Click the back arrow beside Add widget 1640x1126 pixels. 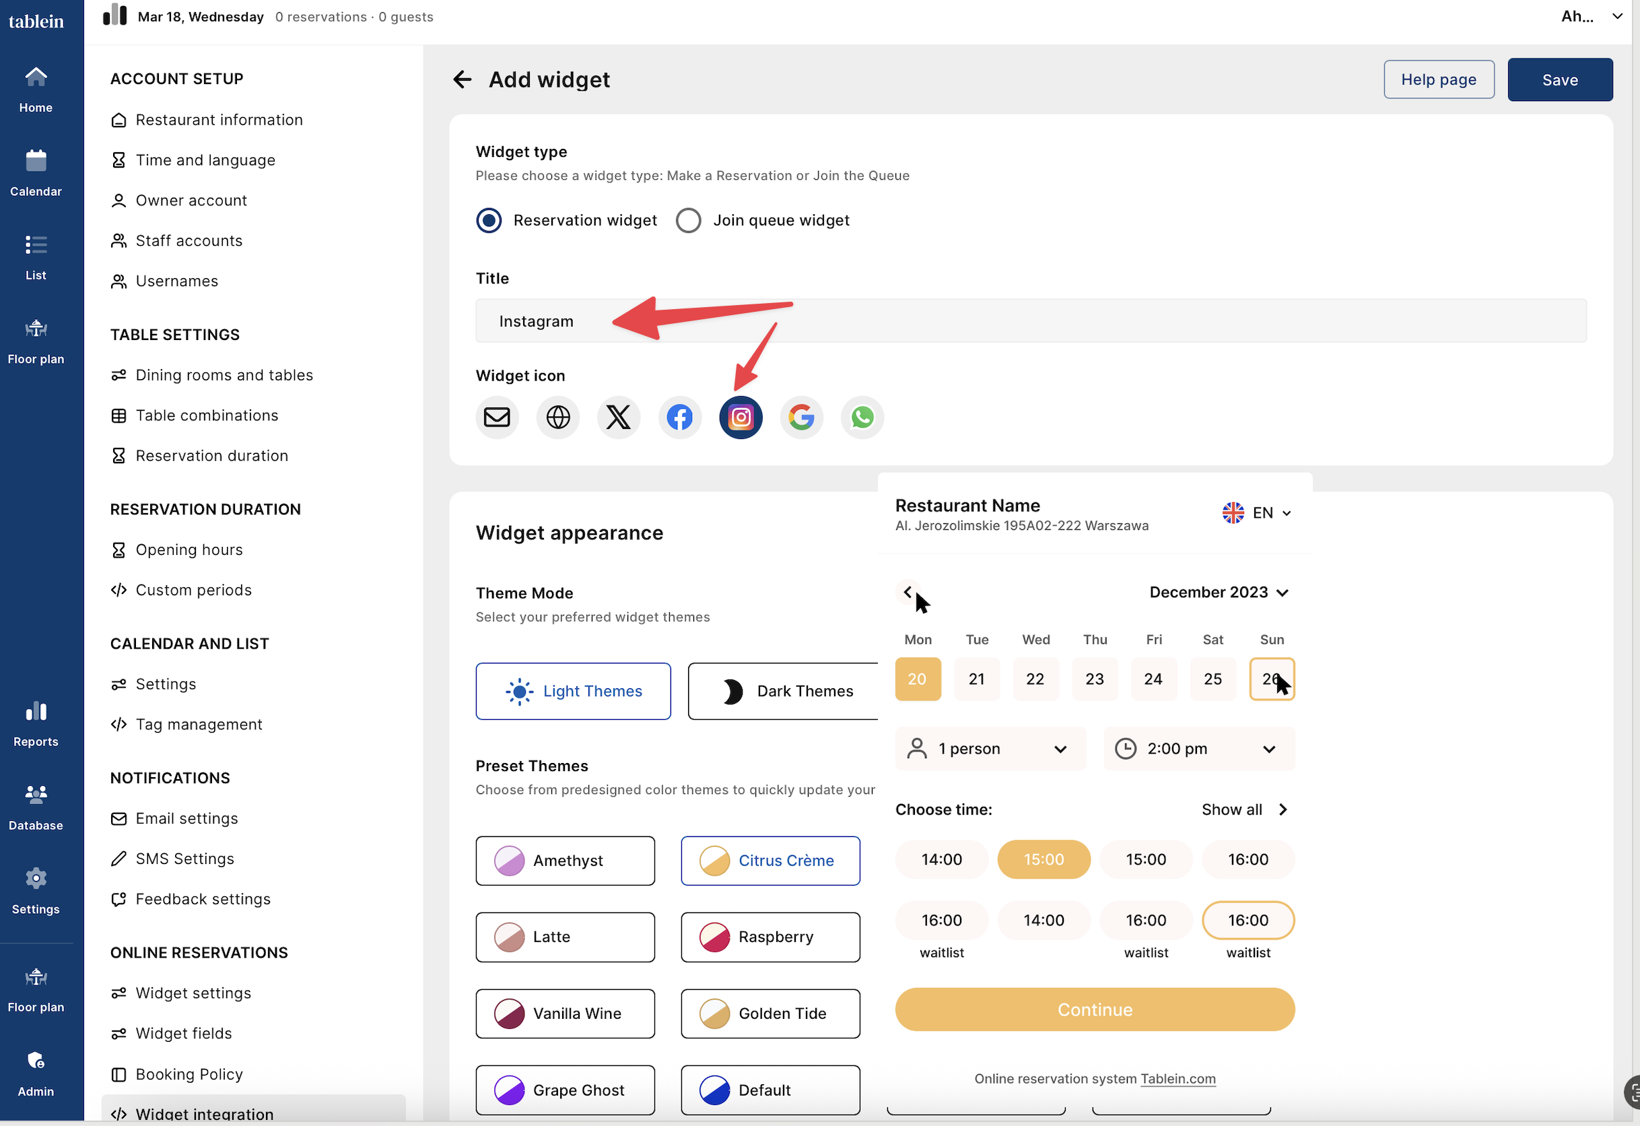coord(463,79)
